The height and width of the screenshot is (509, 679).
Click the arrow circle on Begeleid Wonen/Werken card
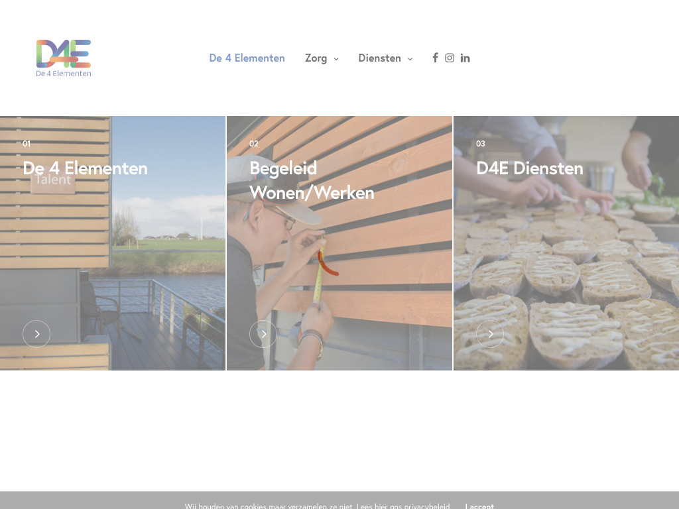(263, 334)
